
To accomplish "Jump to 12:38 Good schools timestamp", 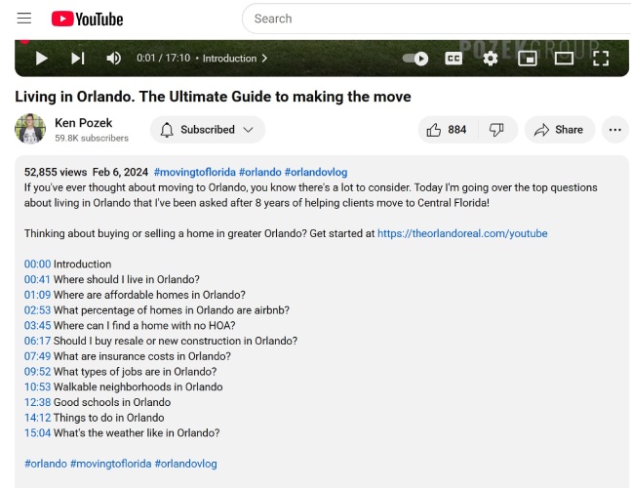I will (x=37, y=402).
